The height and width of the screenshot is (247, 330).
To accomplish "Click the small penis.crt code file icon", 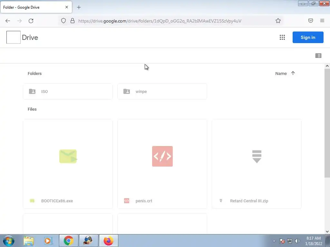I will pyautogui.click(x=126, y=201).
